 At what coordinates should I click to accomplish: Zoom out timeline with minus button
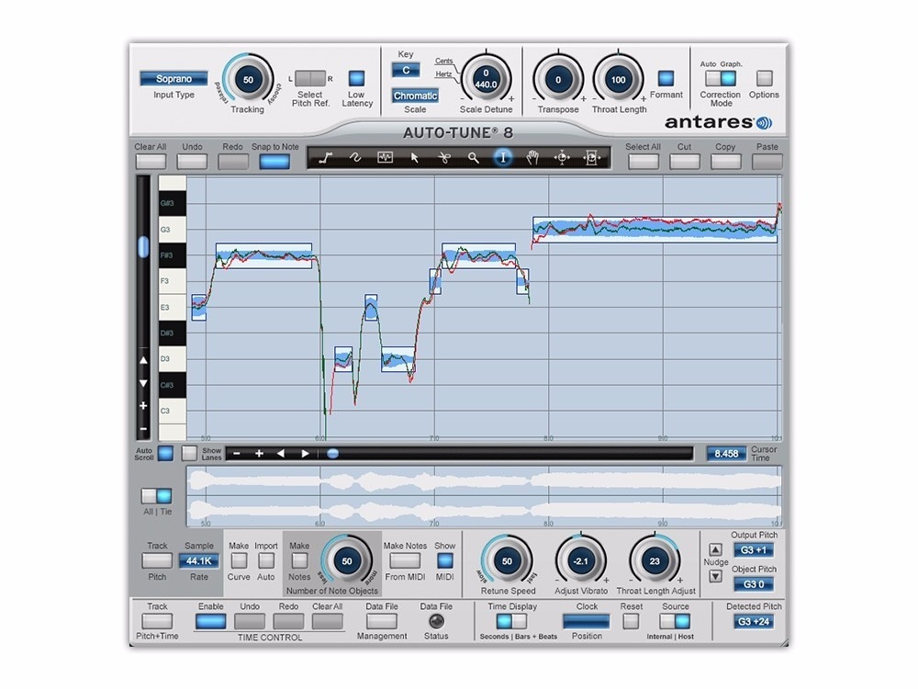click(237, 454)
